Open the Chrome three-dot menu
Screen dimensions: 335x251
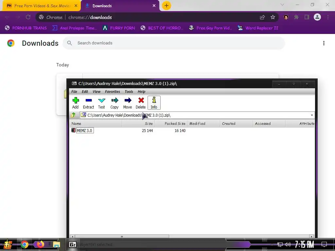328,17
